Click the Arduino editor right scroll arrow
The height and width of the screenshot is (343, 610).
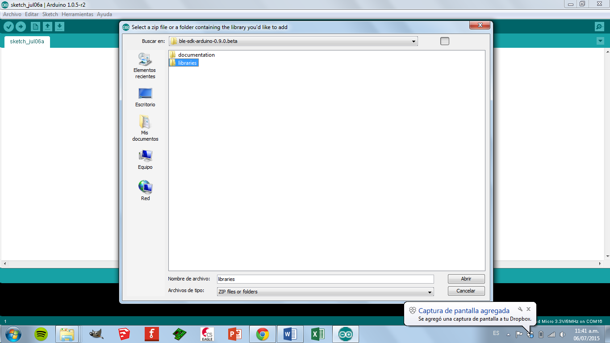(x=600, y=264)
